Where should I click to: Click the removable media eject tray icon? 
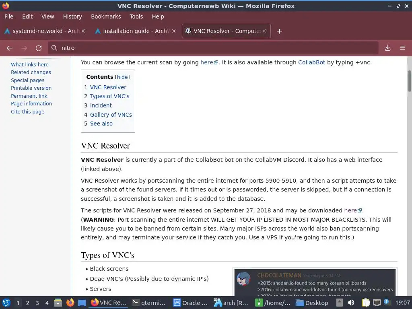coord(340,303)
